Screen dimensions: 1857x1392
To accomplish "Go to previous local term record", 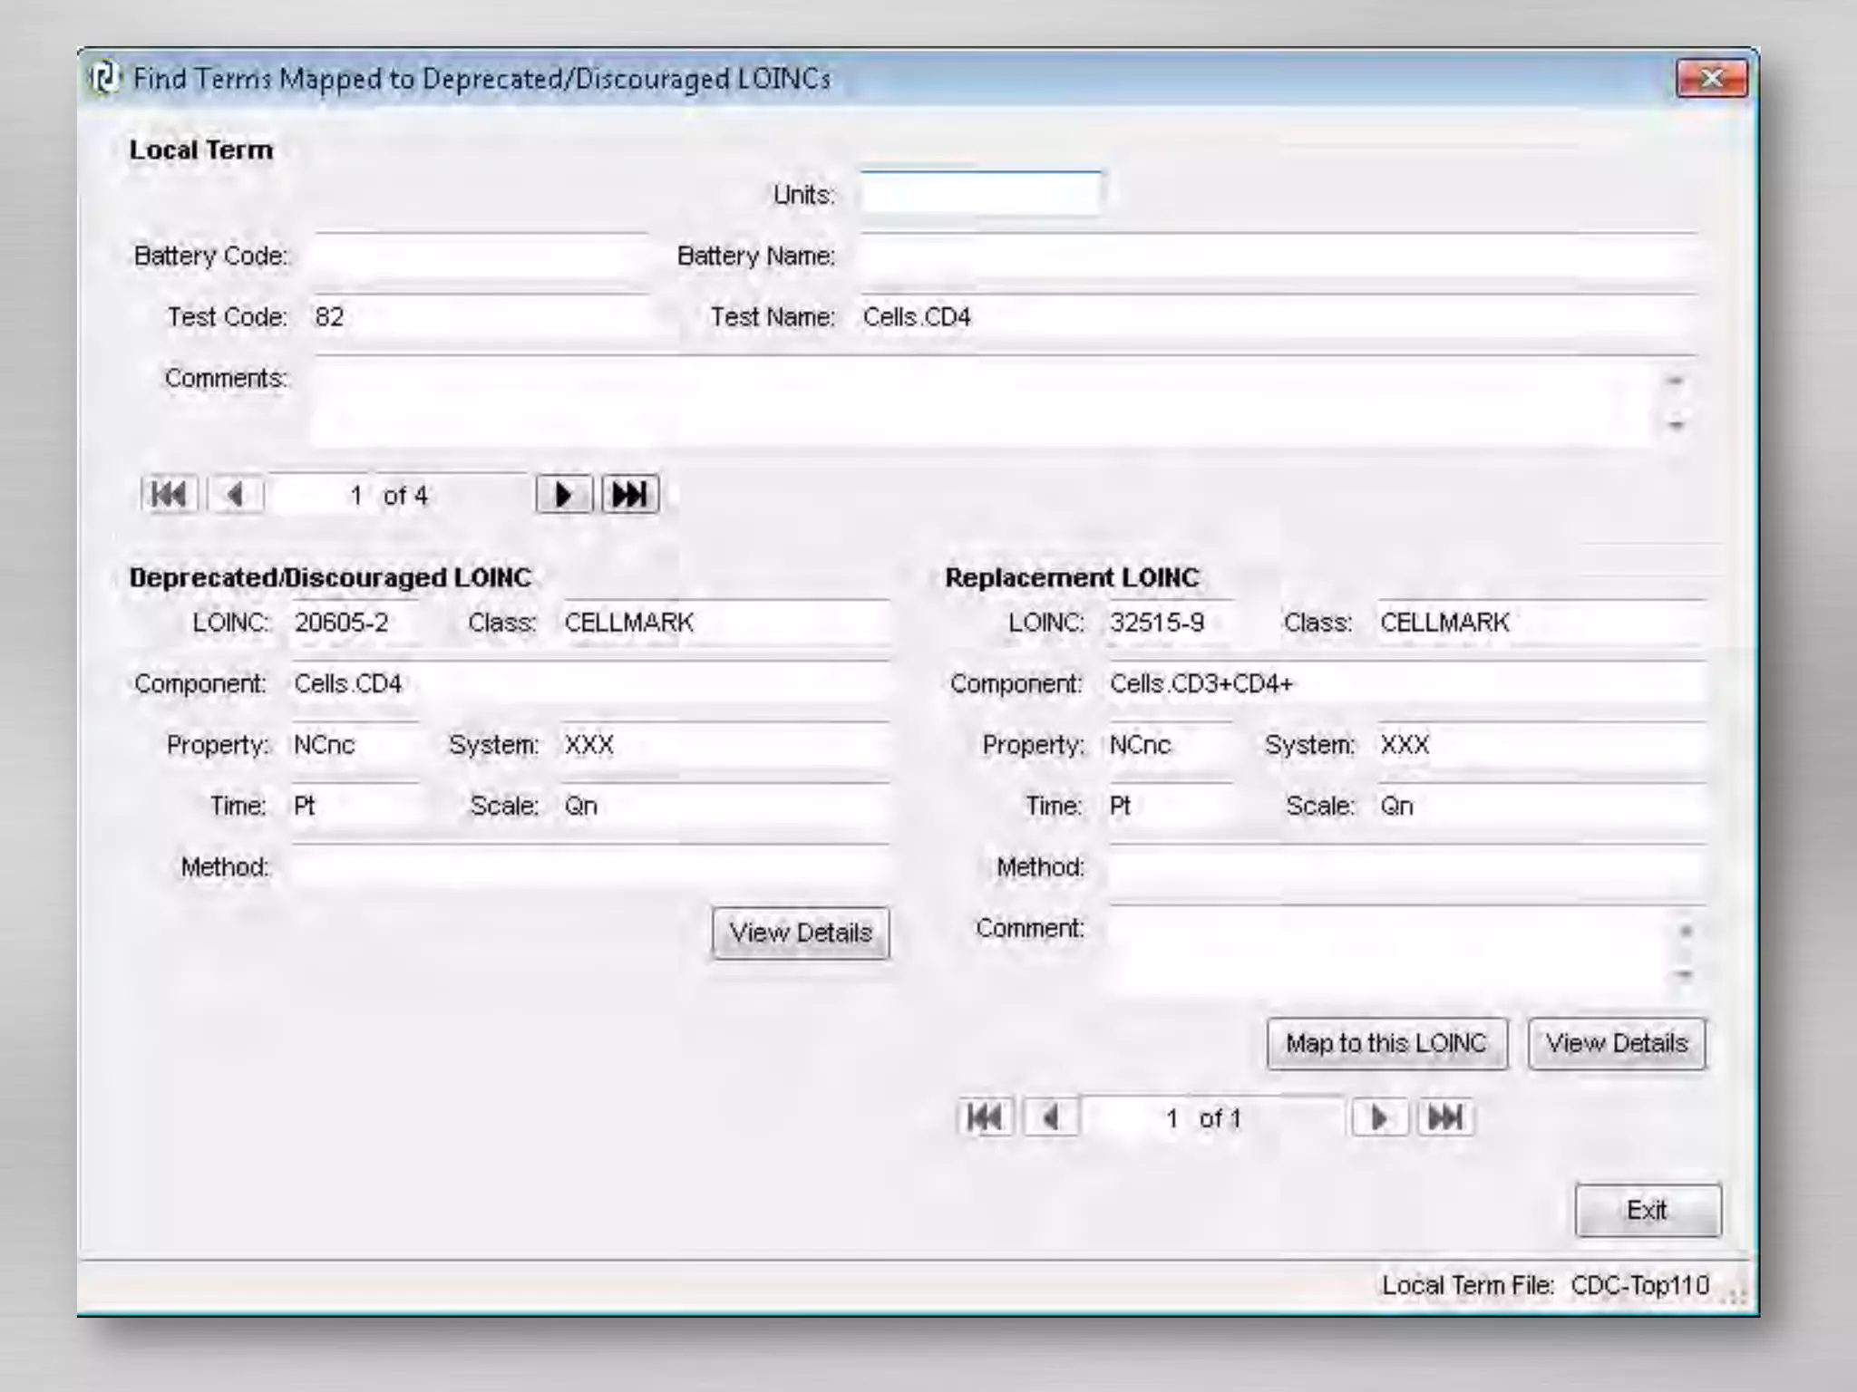I will pyautogui.click(x=236, y=495).
